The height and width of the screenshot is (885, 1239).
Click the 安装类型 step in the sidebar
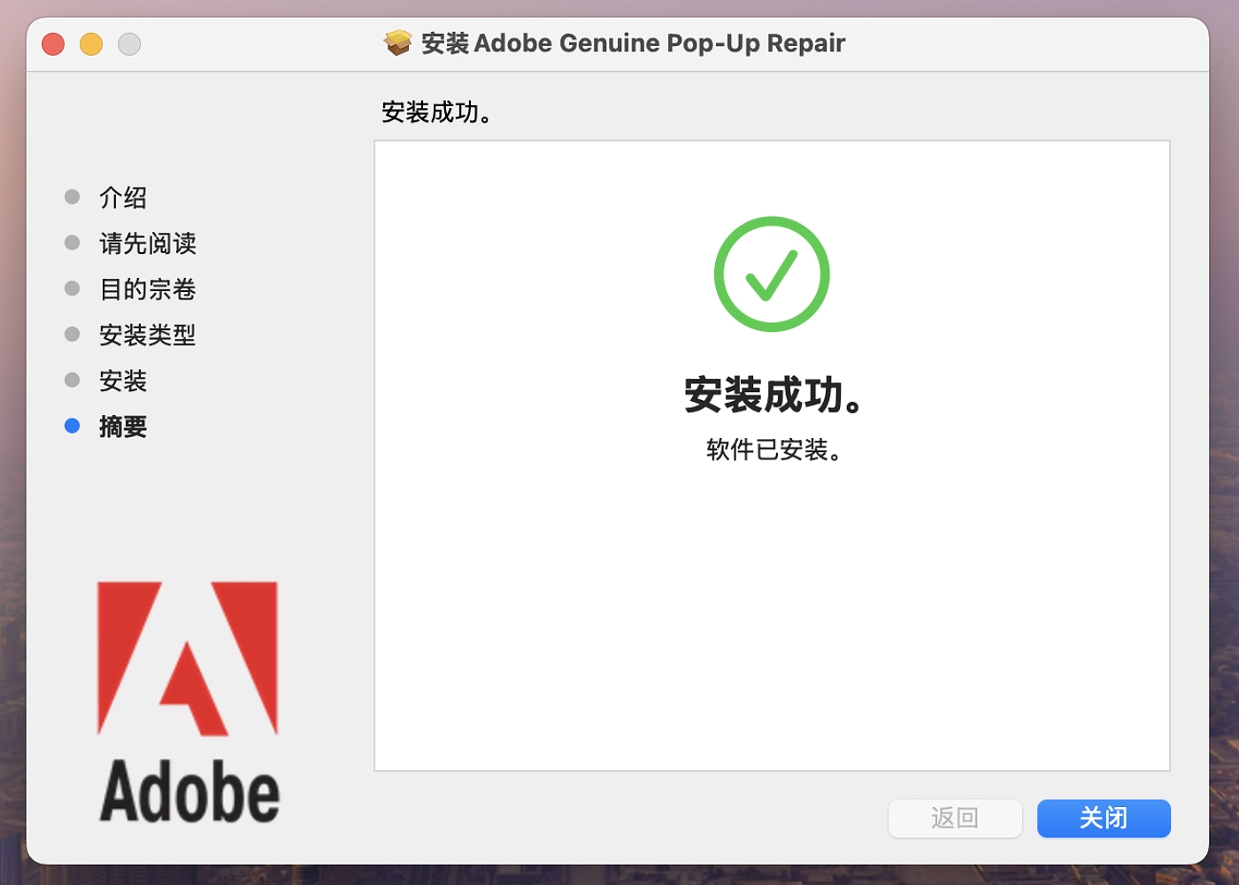coord(148,335)
